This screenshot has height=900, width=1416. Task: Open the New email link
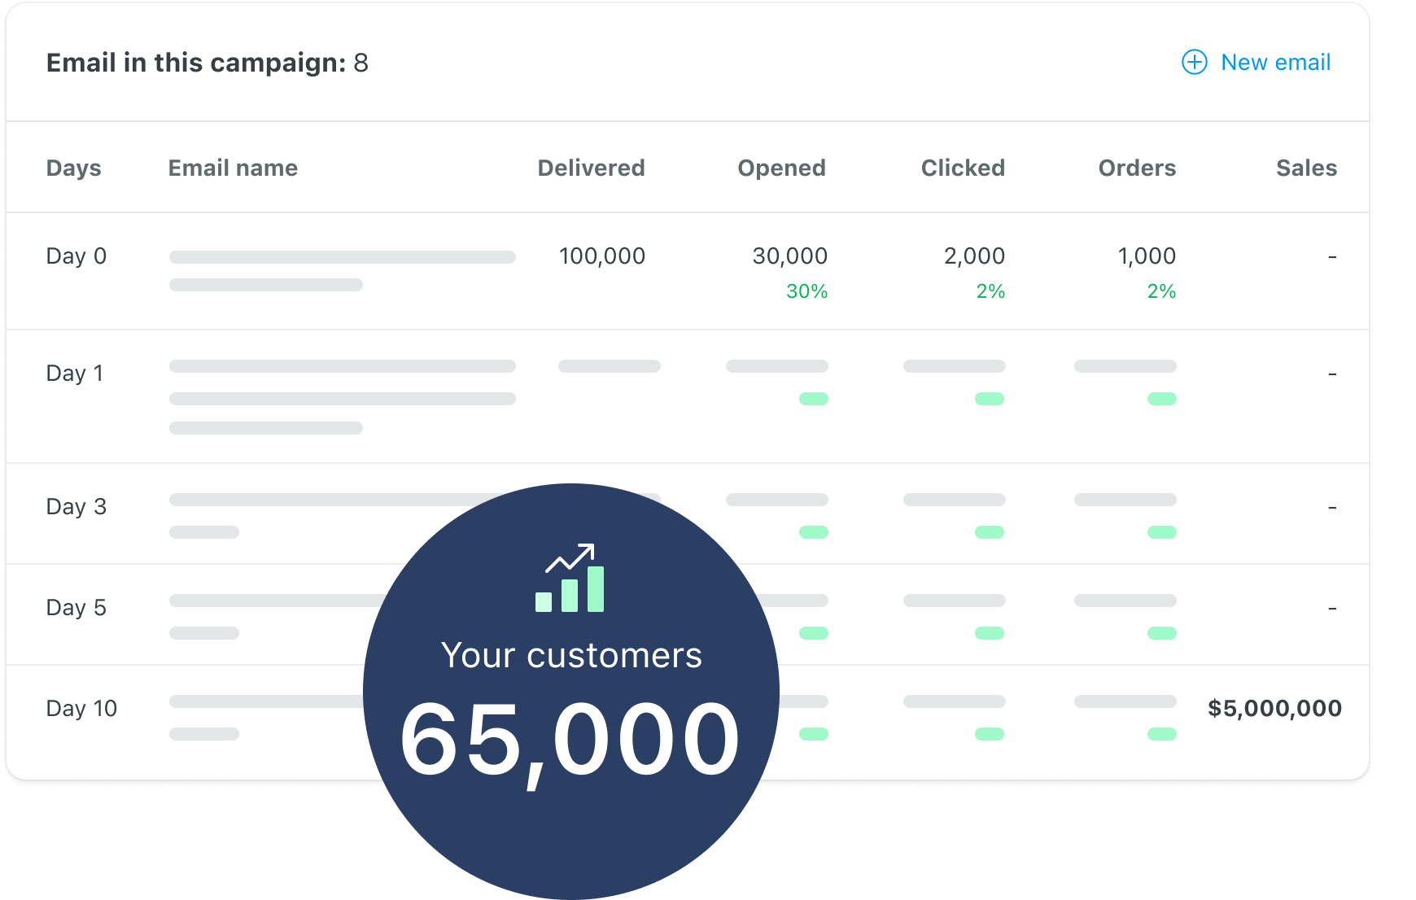click(1274, 63)
